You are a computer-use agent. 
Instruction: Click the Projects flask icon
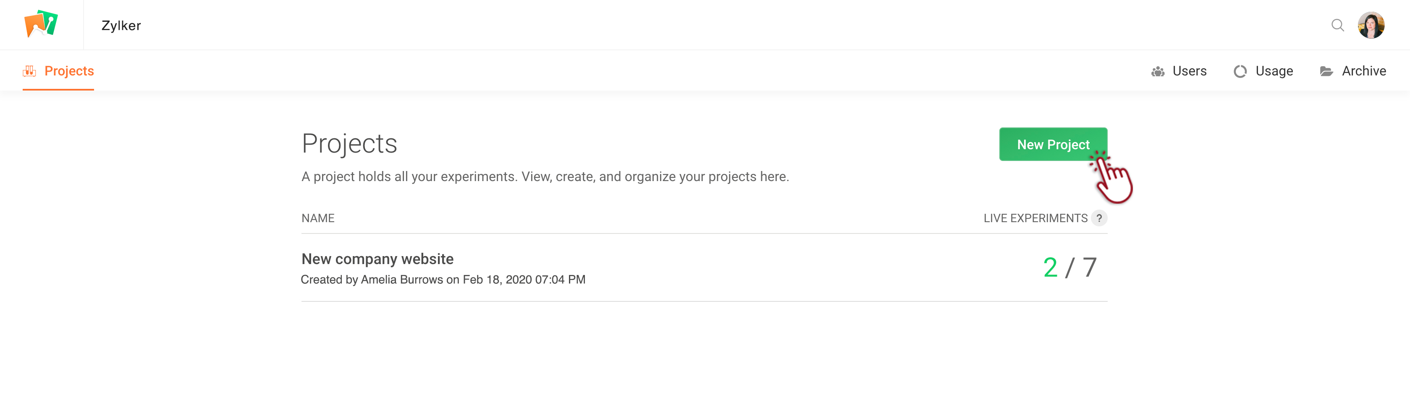click(x=29, y=71)
